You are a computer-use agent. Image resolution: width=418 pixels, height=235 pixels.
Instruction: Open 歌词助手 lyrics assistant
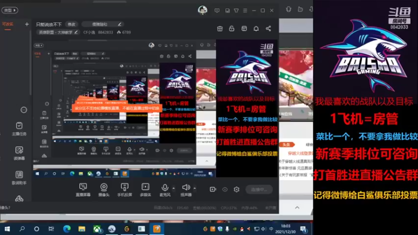[x=19, y=178]
